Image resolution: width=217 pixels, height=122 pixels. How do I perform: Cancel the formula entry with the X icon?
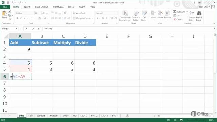tap(26, 29)
